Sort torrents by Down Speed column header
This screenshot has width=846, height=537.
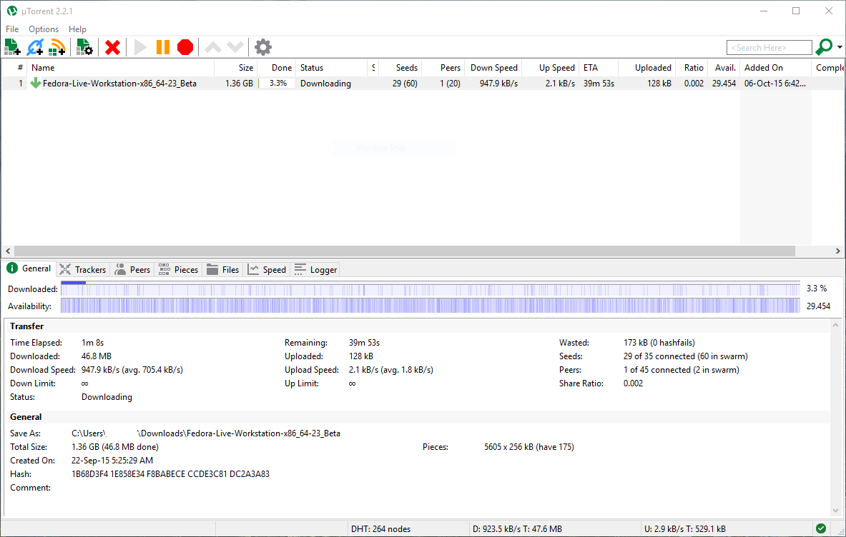[x=493, y=68]
